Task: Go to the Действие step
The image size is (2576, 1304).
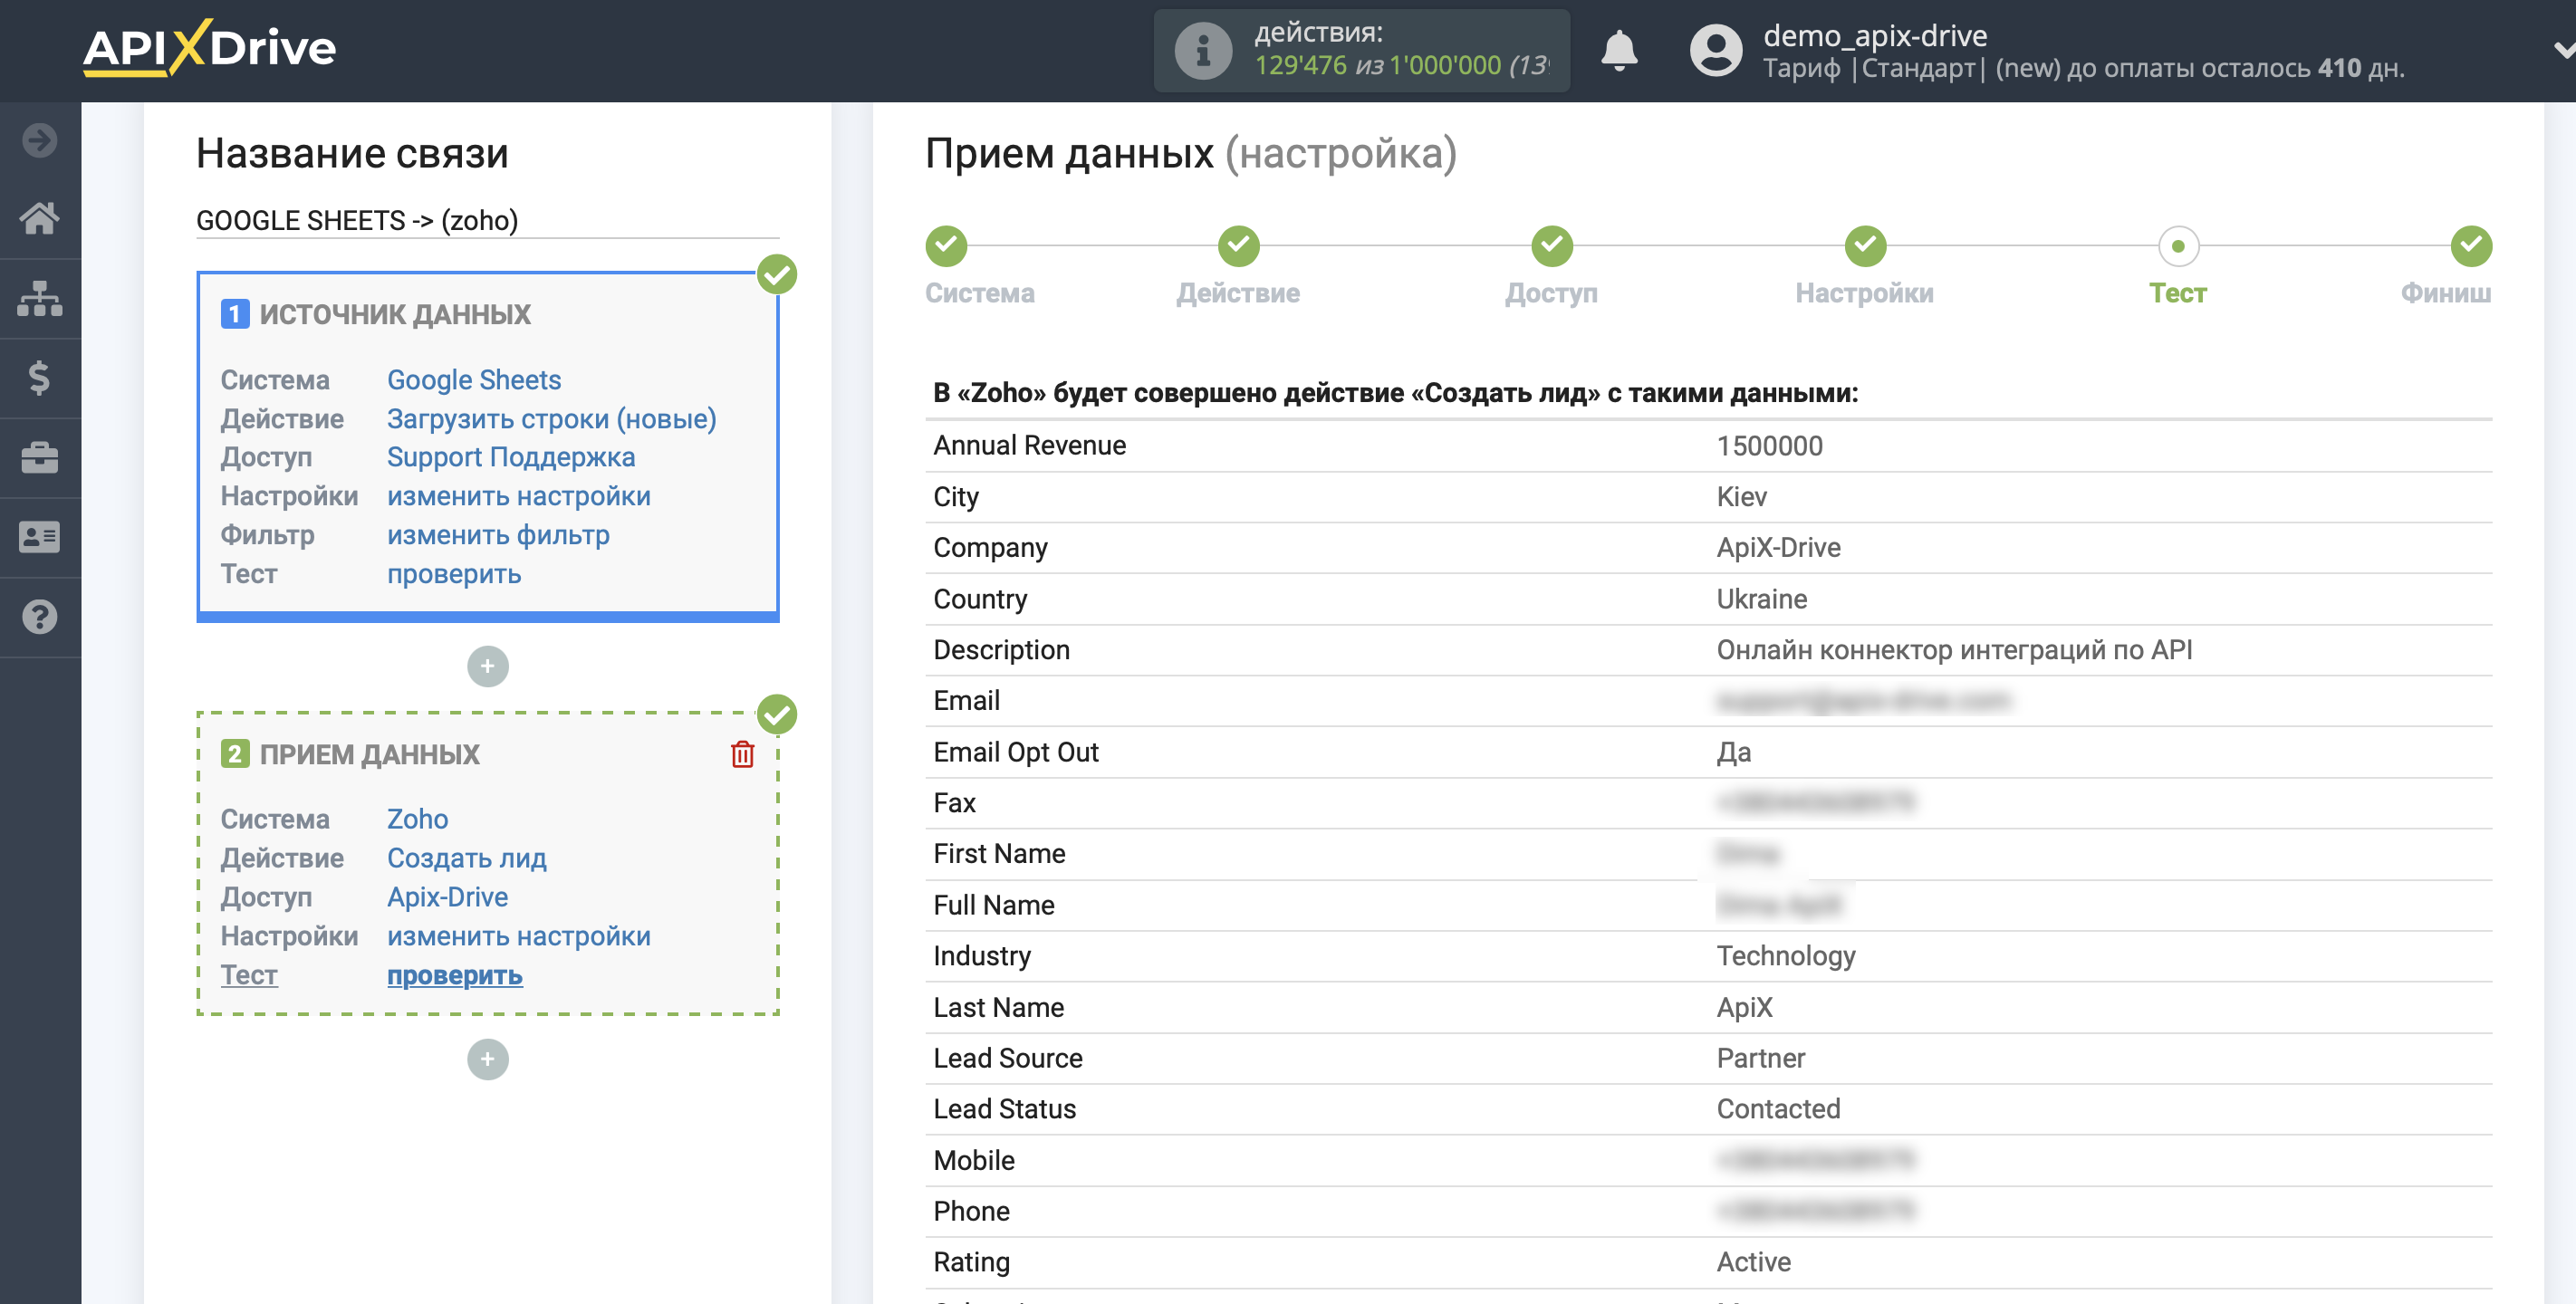Action: click(x=1238, y=246)
